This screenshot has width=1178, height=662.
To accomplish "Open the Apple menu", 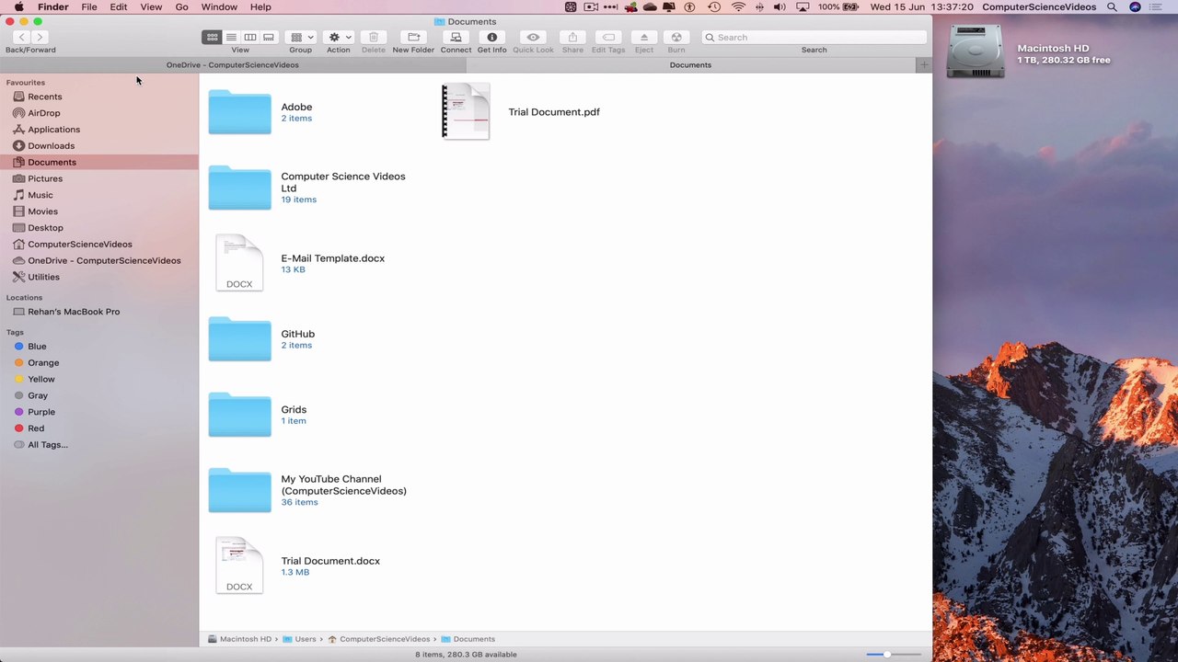I will 18,7.
